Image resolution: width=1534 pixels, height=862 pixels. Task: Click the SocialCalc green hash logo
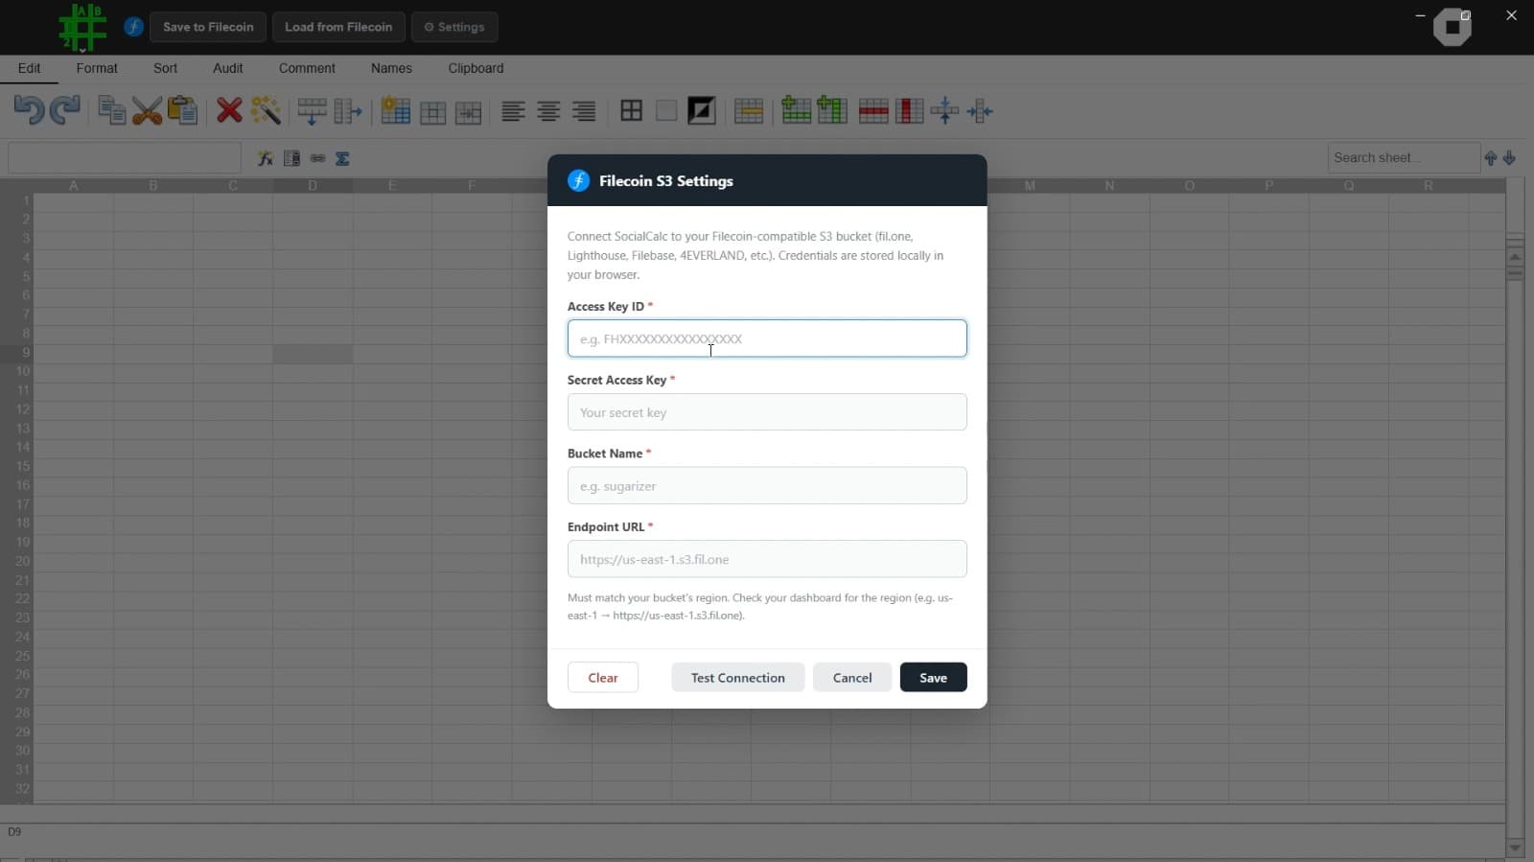point(81,27)
